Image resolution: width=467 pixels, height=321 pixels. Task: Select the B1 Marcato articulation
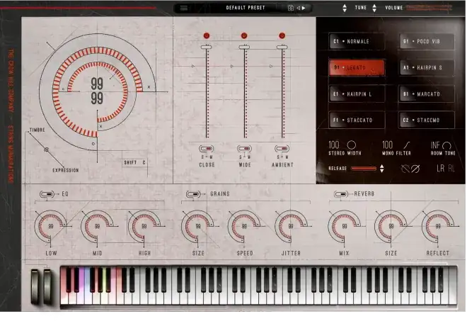[x=425, y=94]
